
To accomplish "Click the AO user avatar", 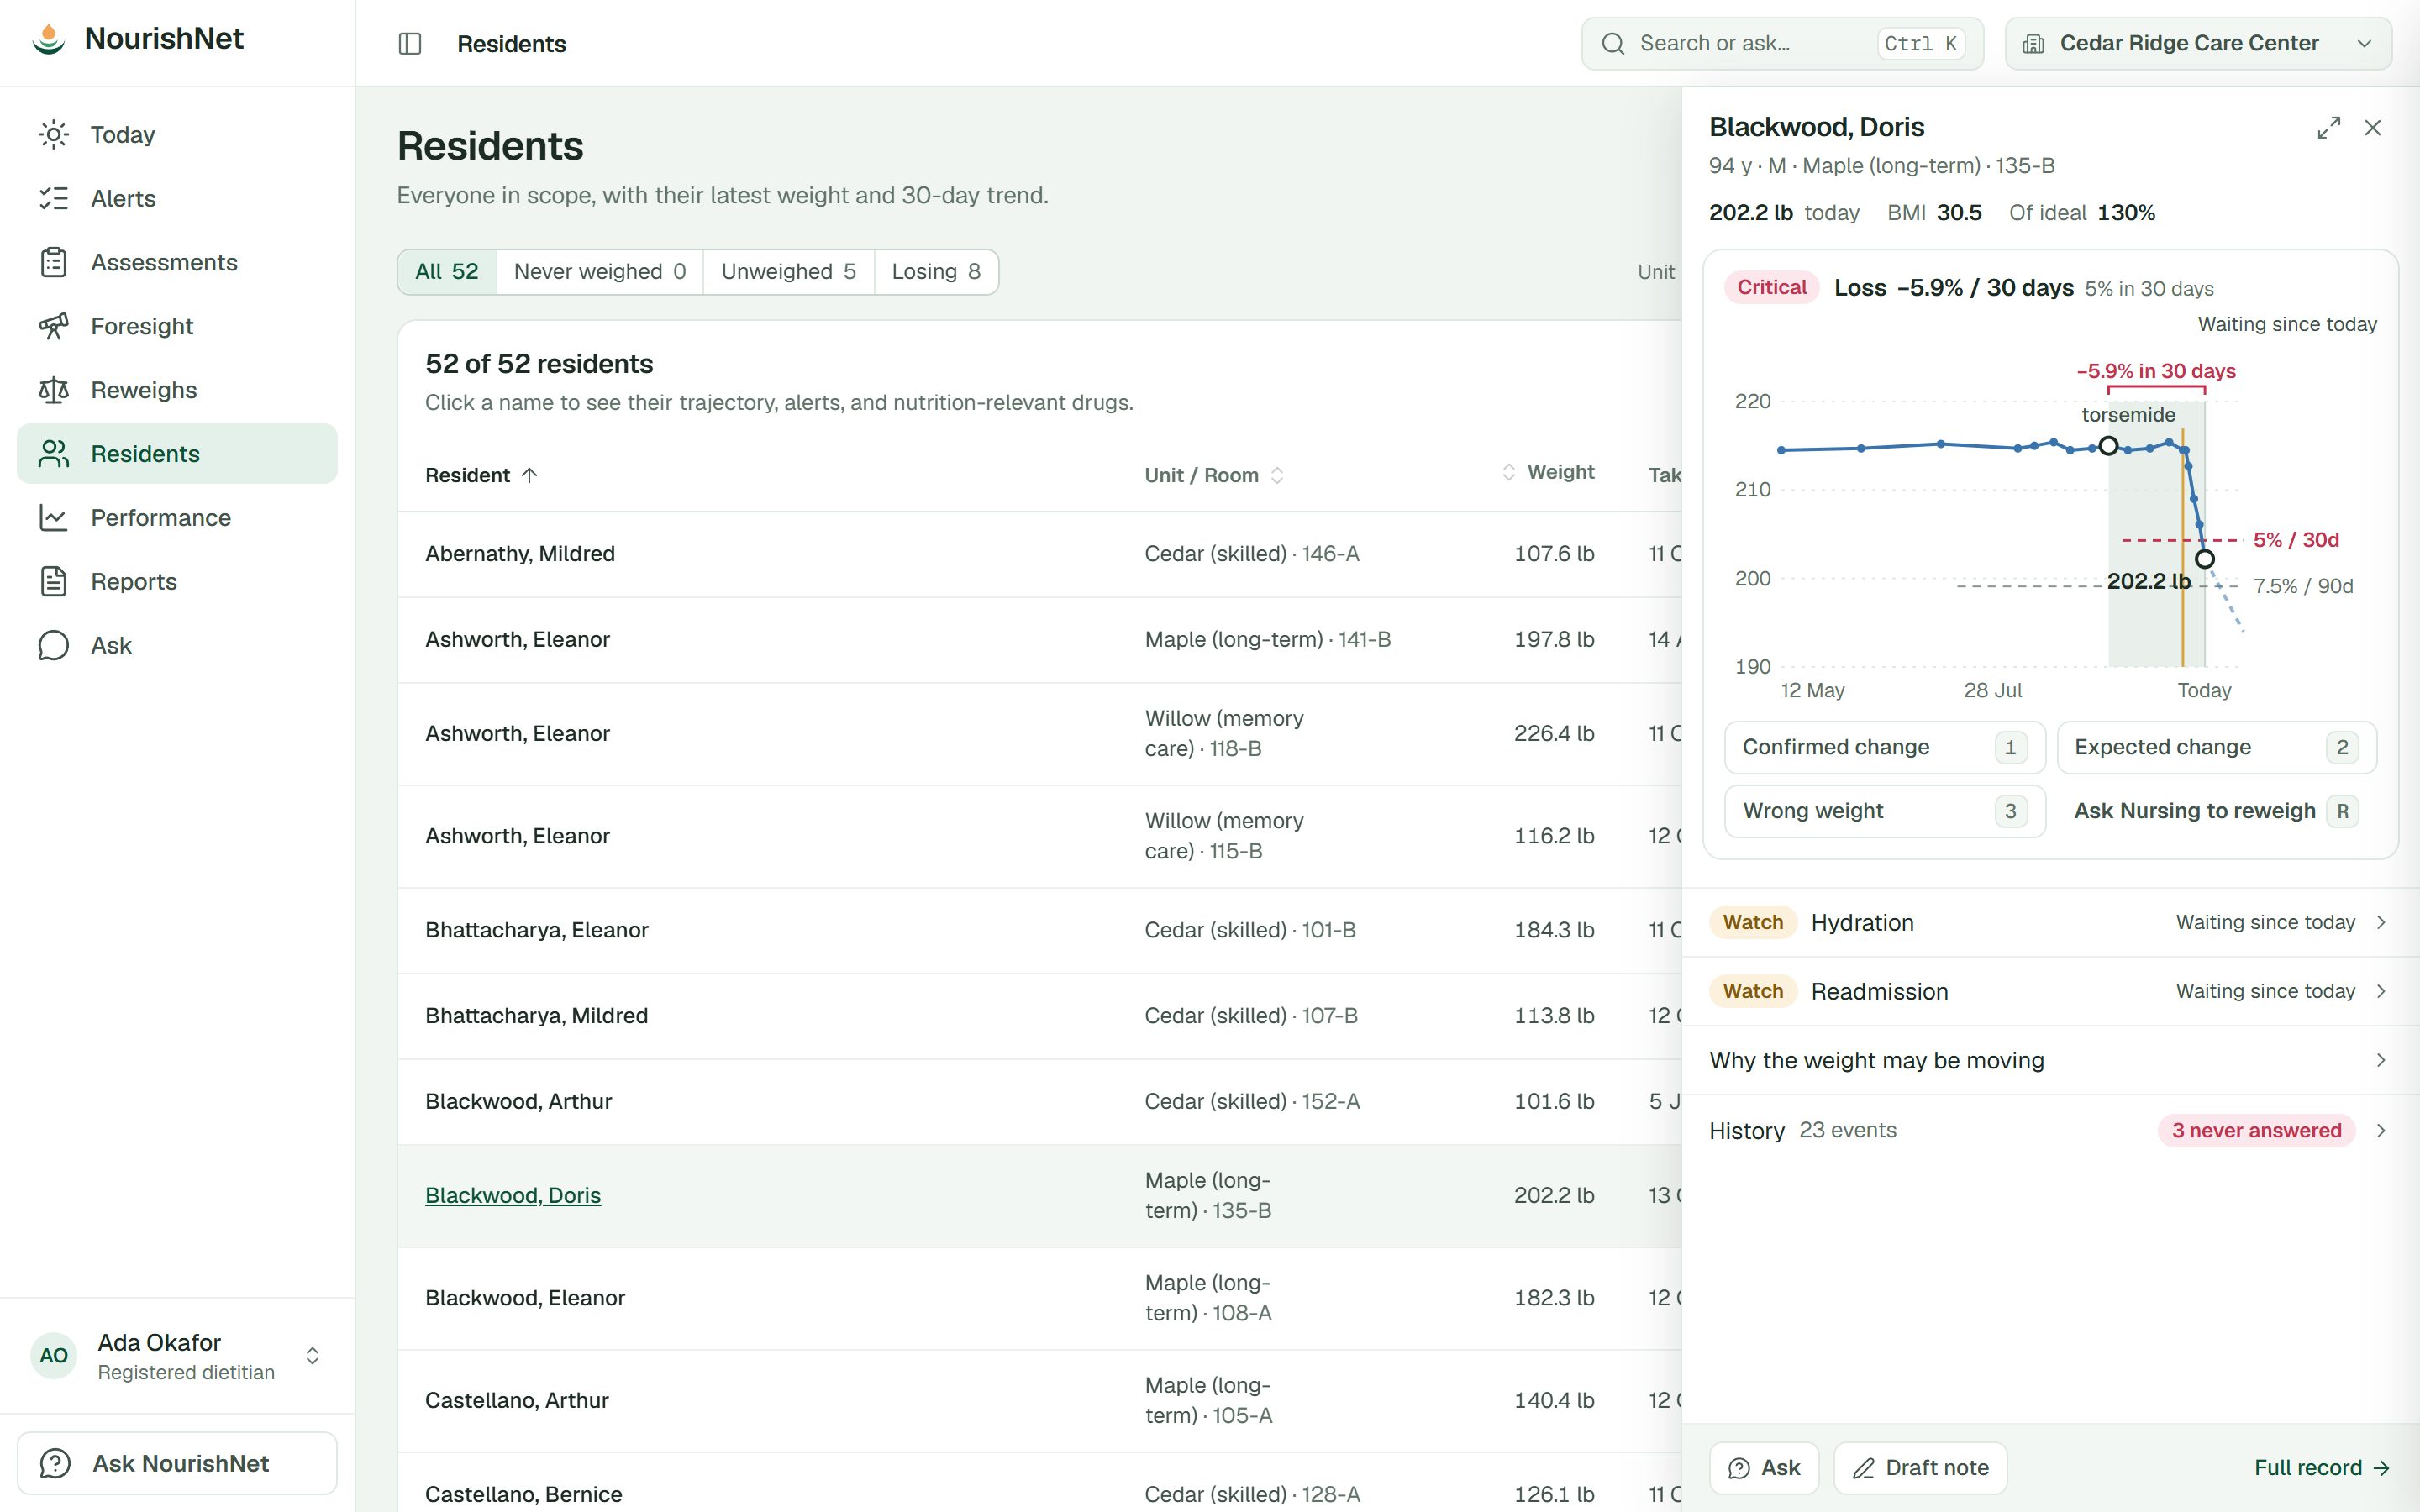I will tap(54, 1356).
